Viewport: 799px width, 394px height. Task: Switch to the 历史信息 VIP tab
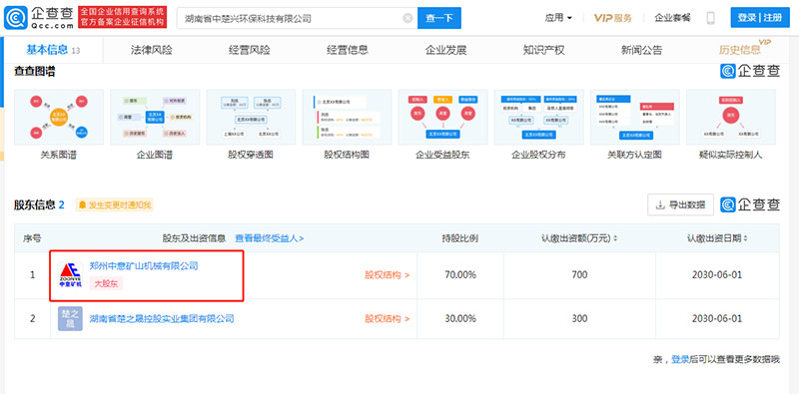tap(744, 48)
